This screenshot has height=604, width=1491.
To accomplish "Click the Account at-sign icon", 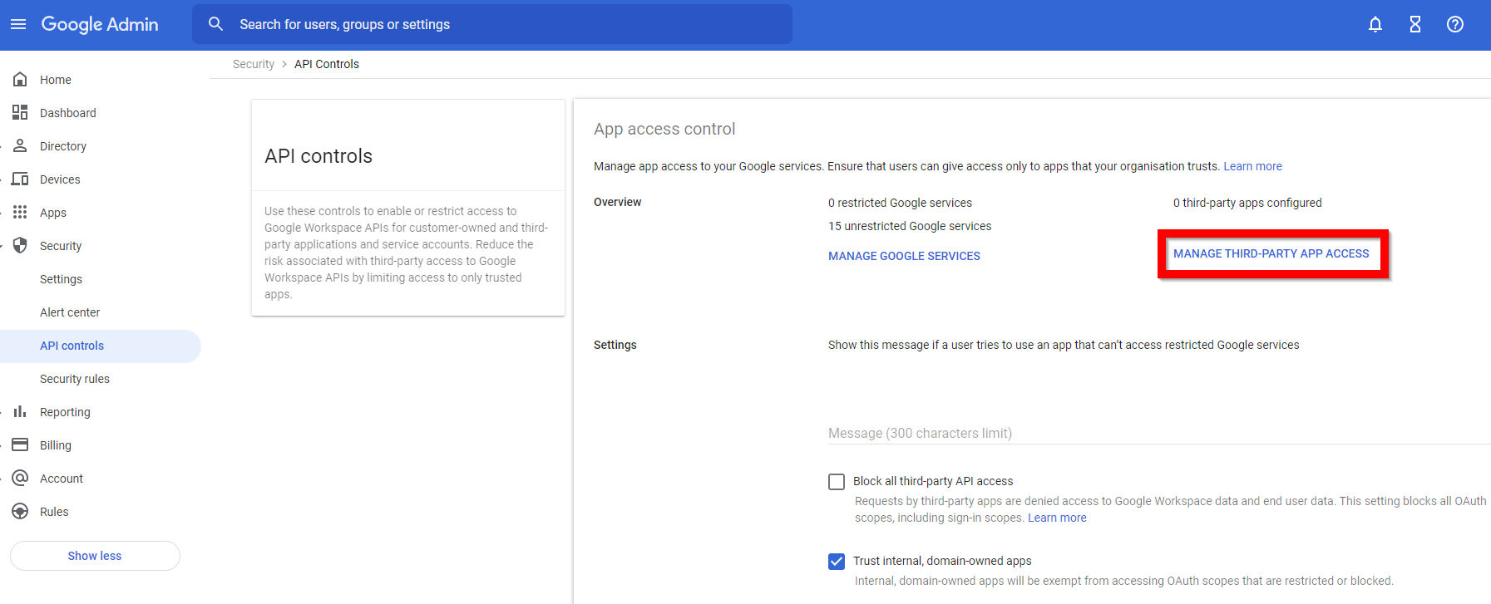I will (20, 478).
